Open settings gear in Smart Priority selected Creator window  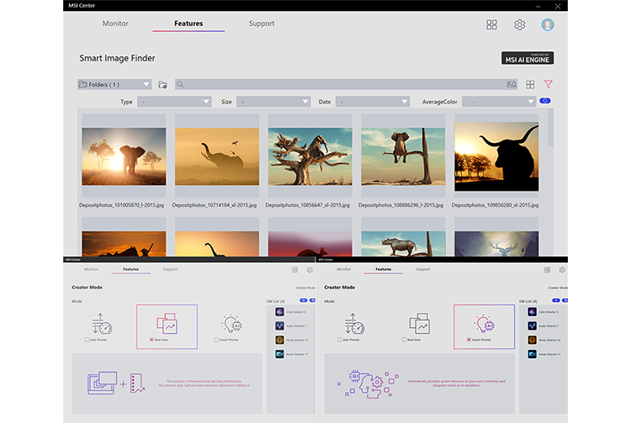pos(562,270)
